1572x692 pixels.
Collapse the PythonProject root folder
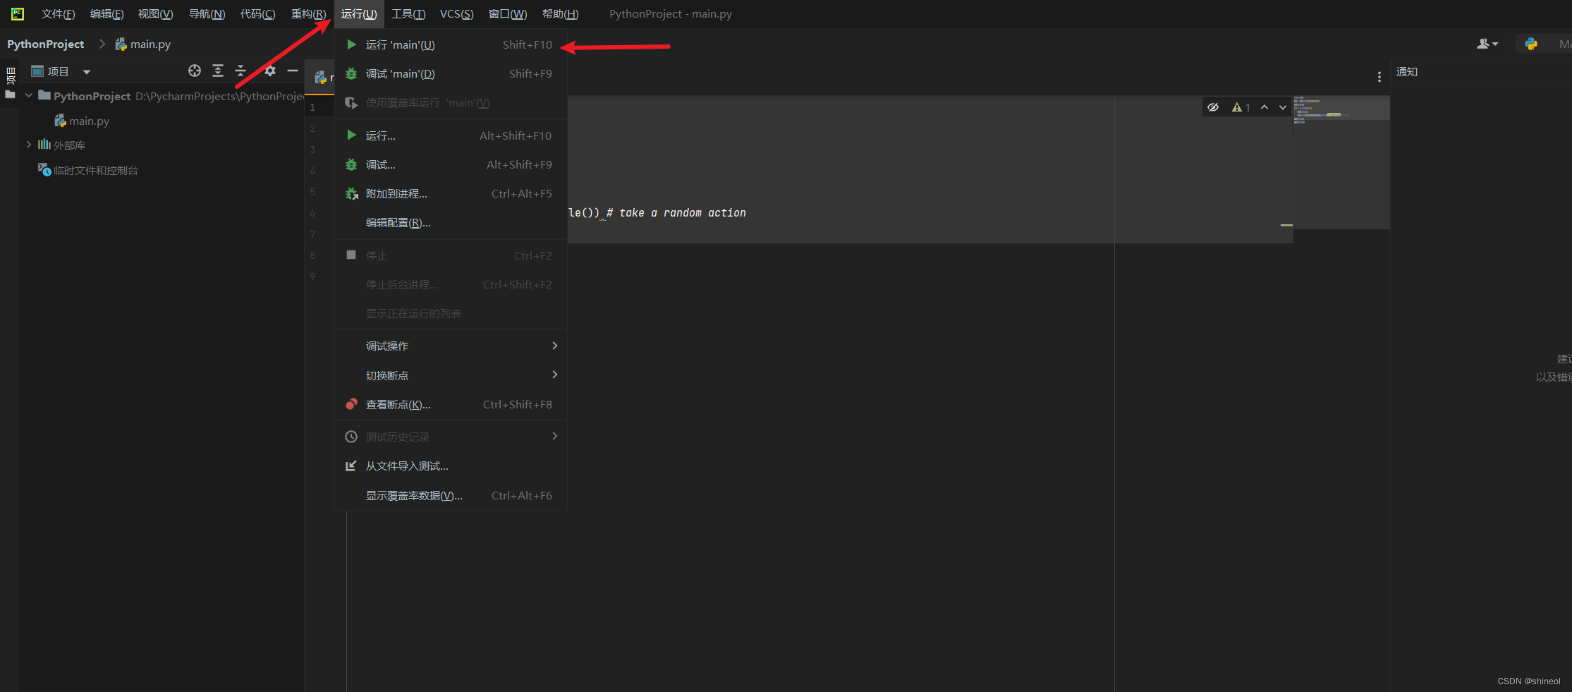(x=29, y=95)
